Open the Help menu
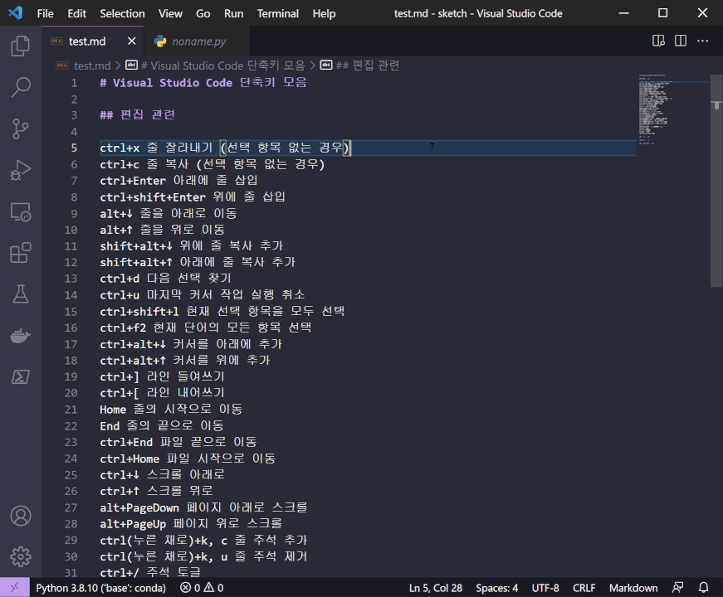723x597 pixels. point(324,13)
